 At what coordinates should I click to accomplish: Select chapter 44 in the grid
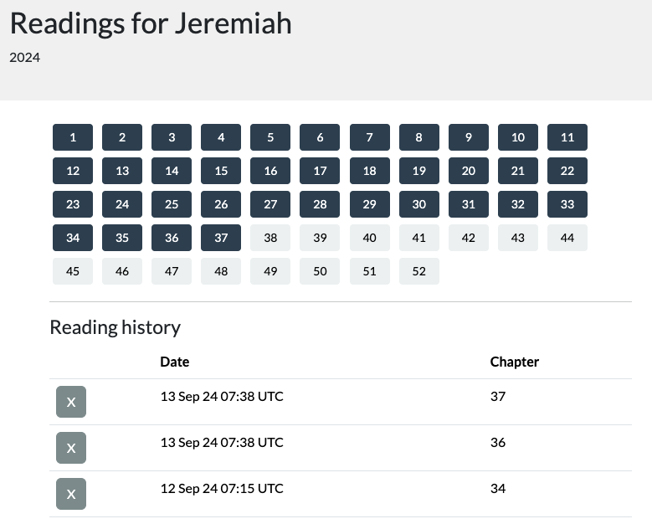pyautogui.click(x=567, y=238)
